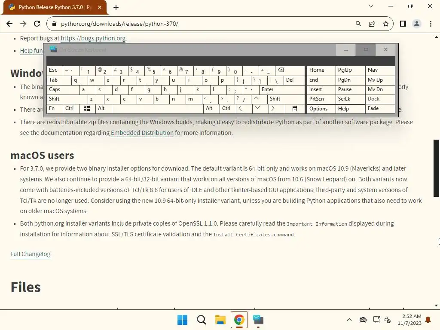Click the browser forward arrow

coord(23,24)
